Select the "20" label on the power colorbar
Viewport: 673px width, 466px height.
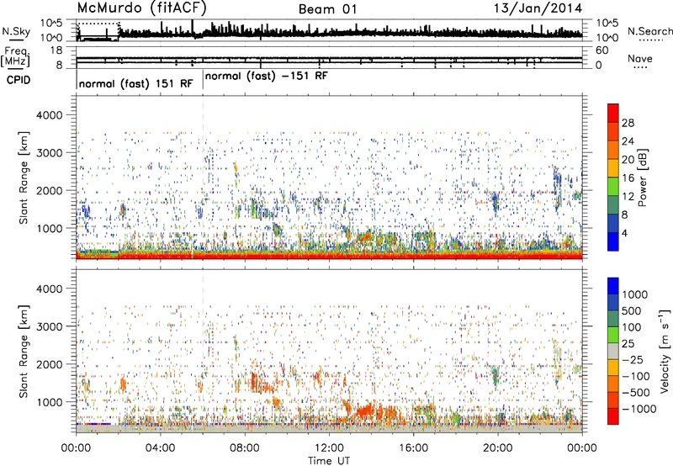pos(628,160)
